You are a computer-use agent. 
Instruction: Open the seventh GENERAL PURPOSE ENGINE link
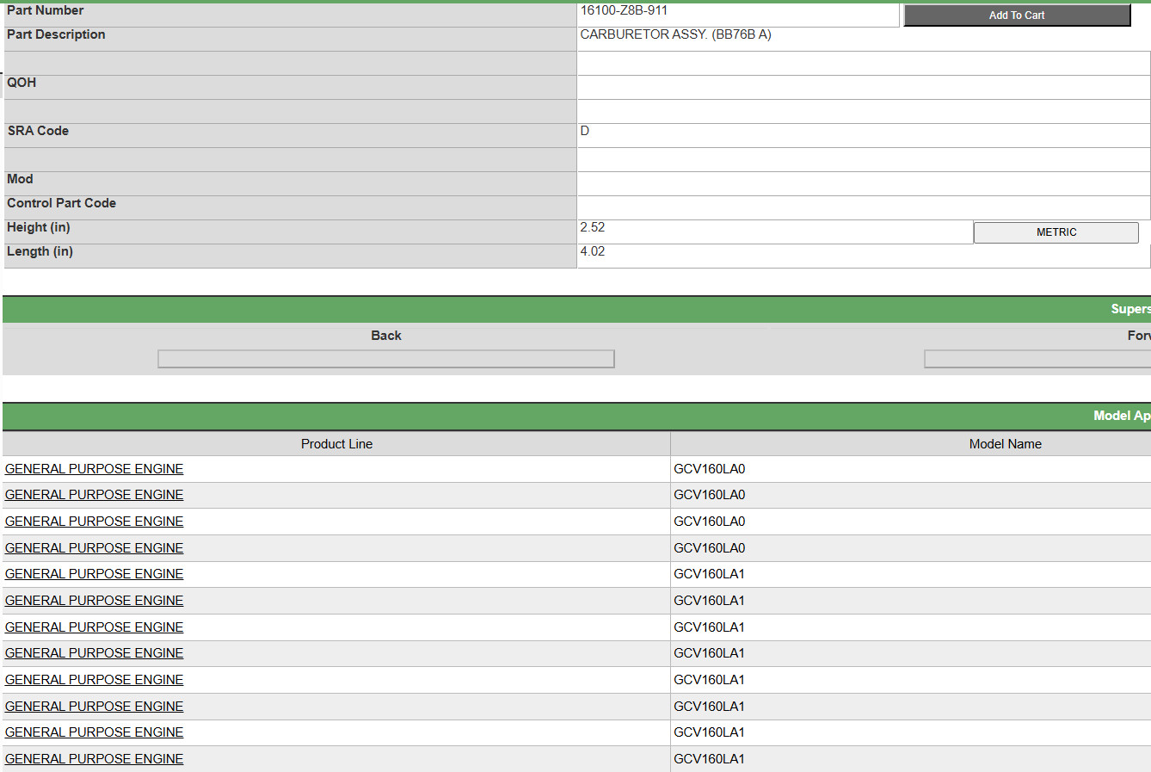coord(95,627)
